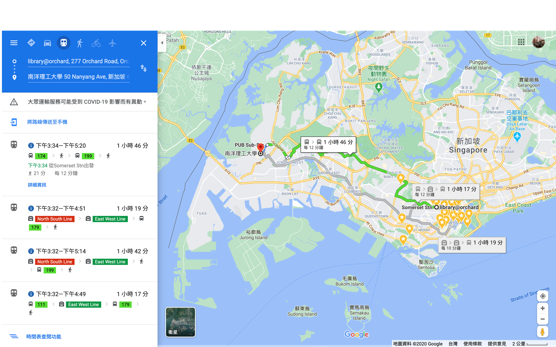Open the Google account avatar

point(538,42)
